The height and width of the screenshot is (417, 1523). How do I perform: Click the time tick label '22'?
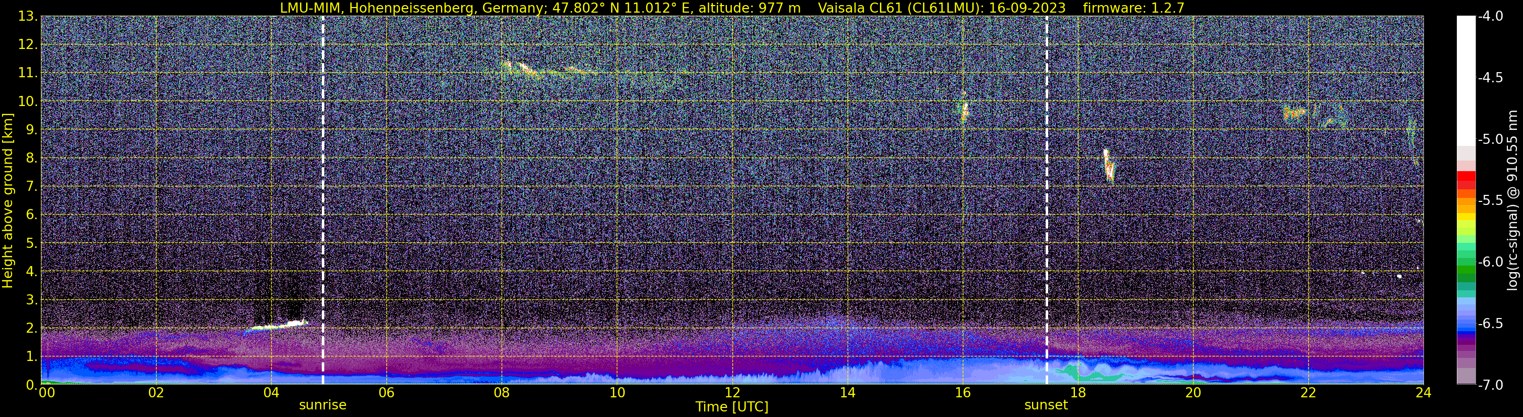tap(1308, 393)
